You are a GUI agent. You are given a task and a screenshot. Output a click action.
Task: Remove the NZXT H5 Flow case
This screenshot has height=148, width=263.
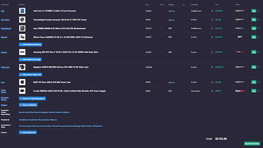click(259, 82)
